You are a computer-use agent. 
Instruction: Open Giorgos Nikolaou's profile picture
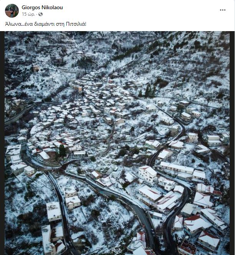(x=12, y=11)
